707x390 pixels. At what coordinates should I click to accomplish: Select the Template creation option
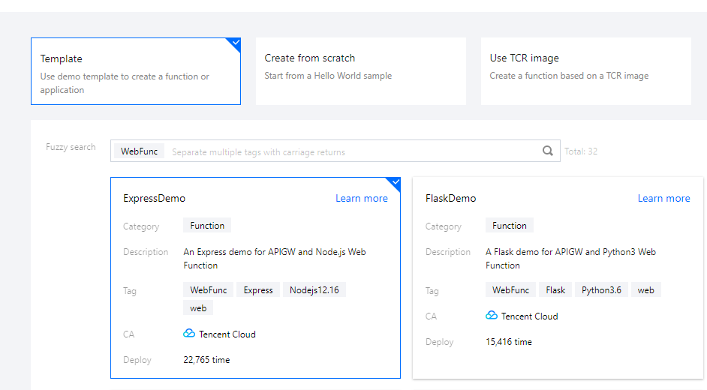click(135, 71)
